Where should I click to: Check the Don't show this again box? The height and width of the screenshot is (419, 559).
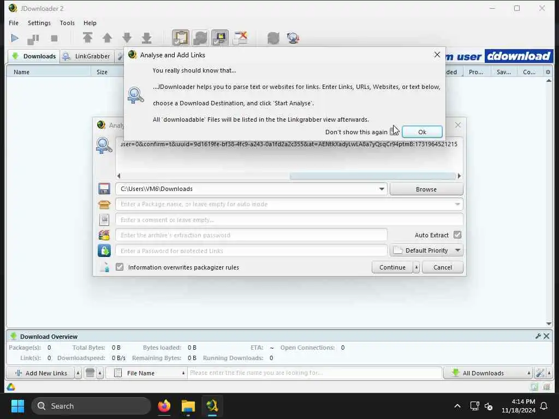pos(394,132)
